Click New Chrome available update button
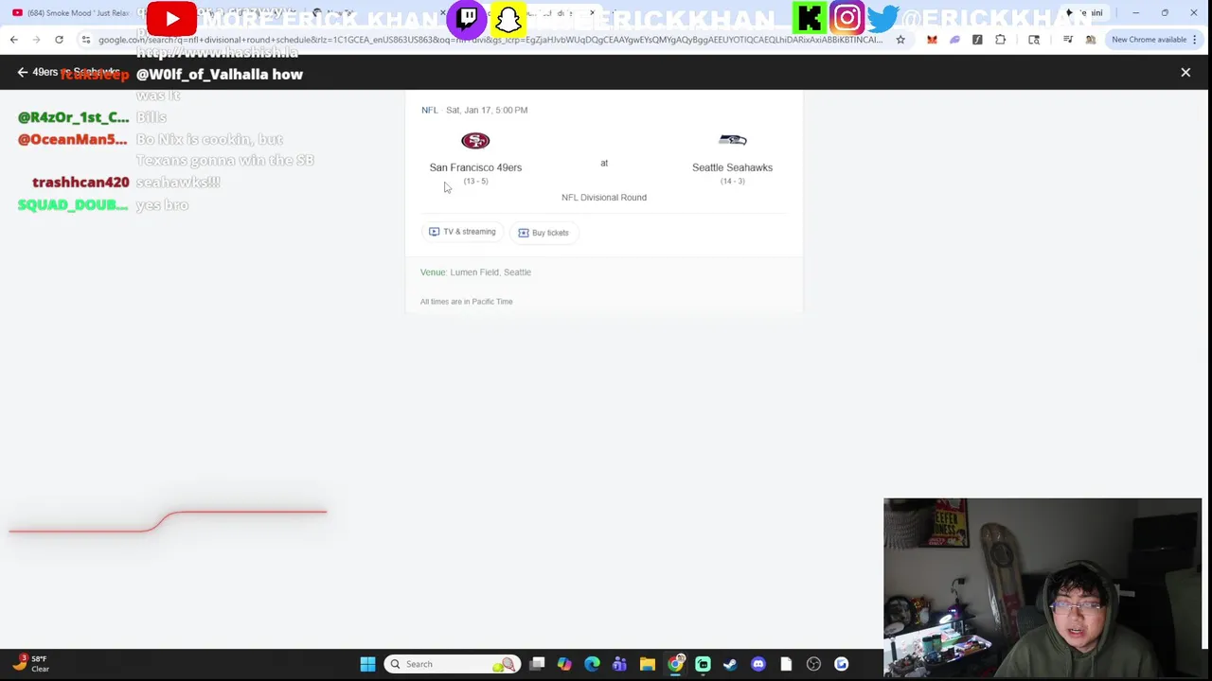This screenshot has height=681, width=1212. [x=1149, y=40]
